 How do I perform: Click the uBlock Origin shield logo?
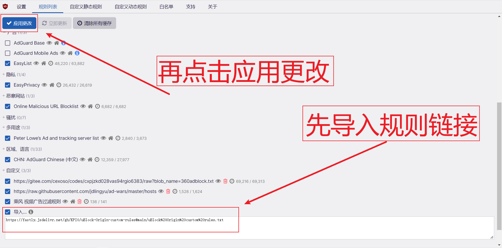coord(5,6)
